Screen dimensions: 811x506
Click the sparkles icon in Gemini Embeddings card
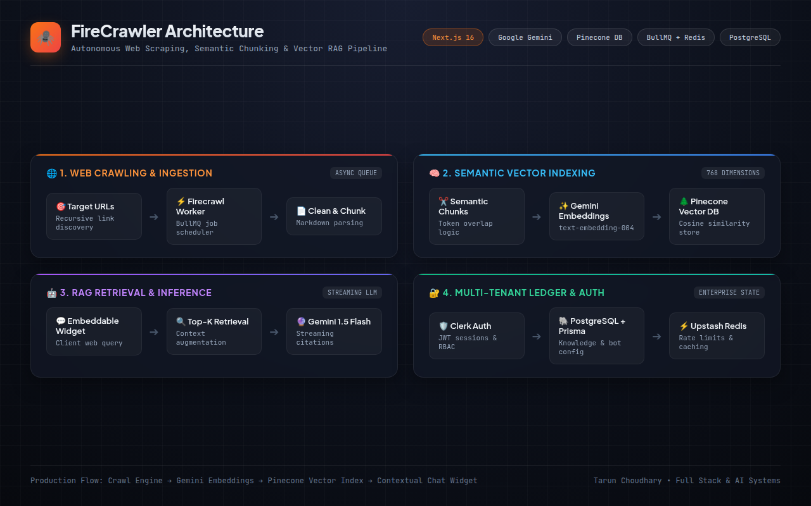point(563,206)
